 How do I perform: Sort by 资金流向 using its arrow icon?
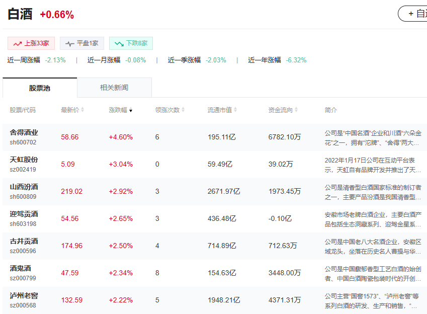296,110
